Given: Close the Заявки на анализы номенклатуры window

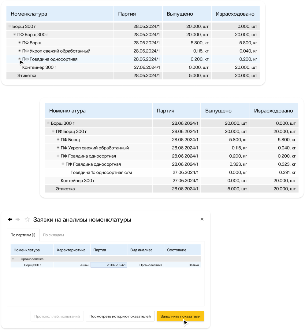Looking at the screenshot, I should click(x=202, y=219).
